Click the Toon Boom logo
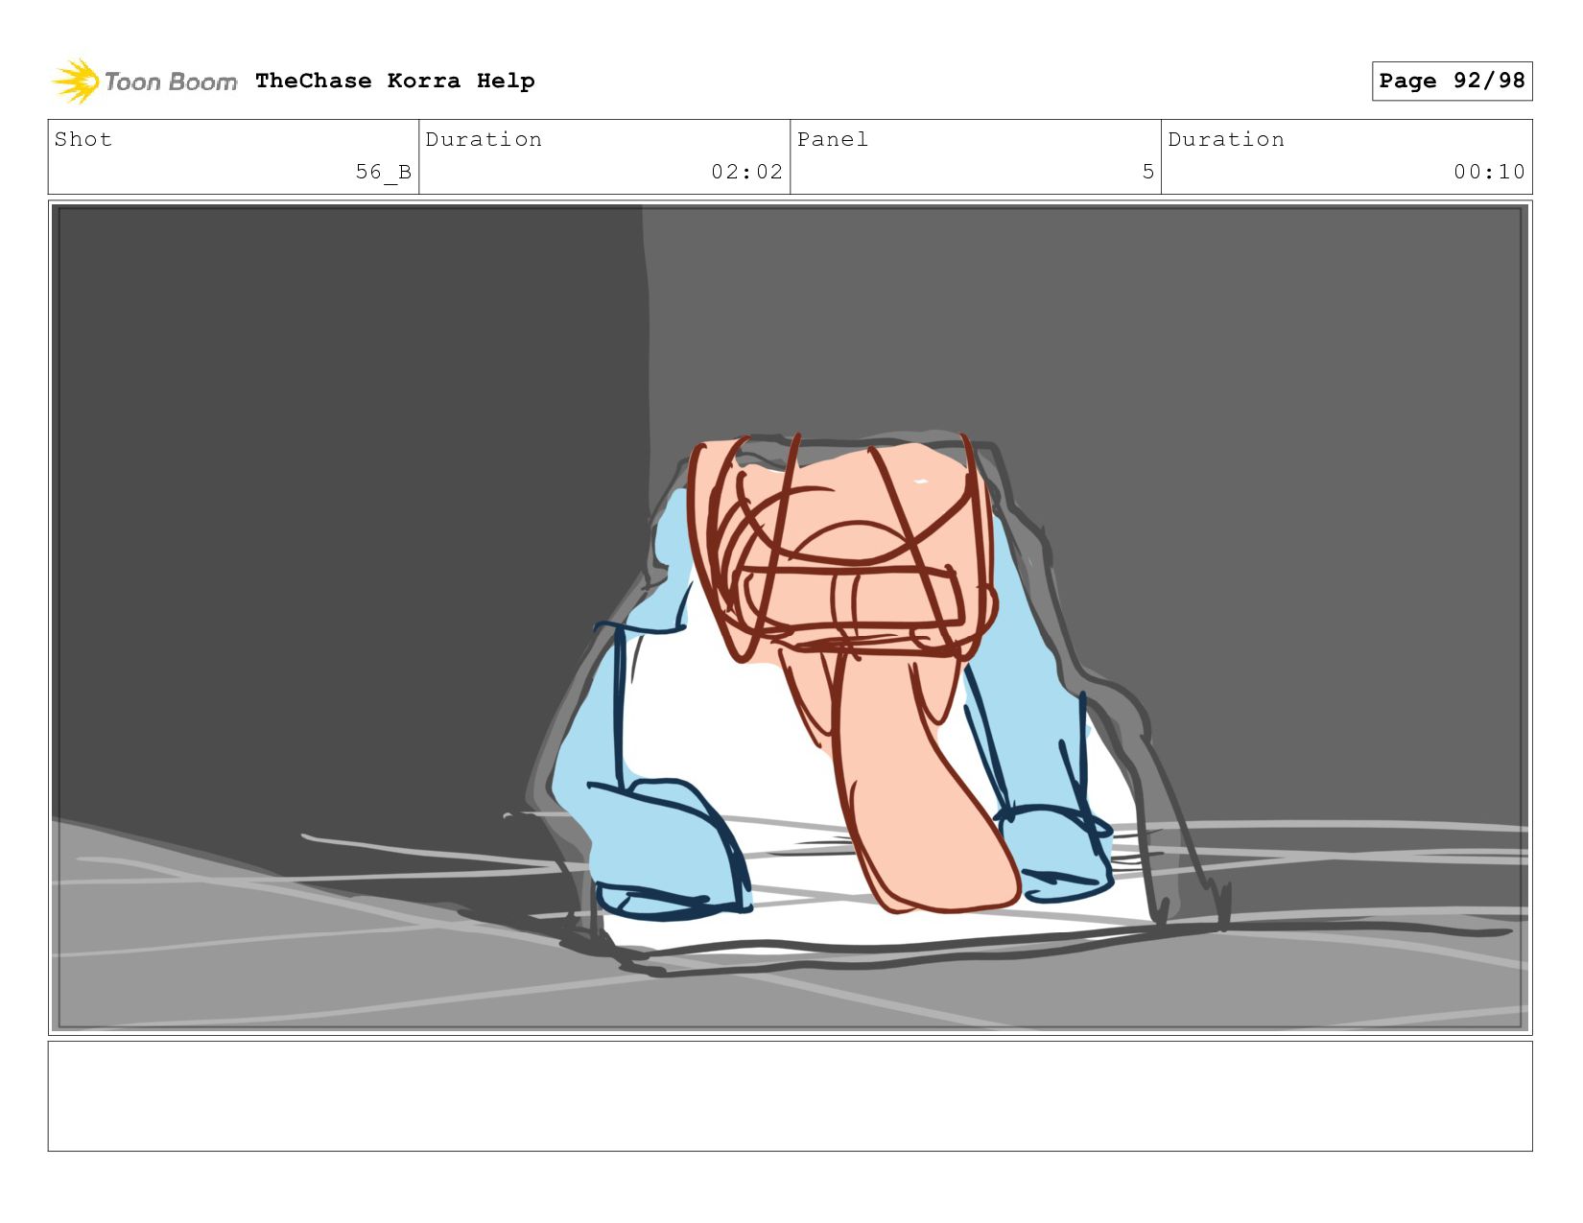 [x=144, y=82]
